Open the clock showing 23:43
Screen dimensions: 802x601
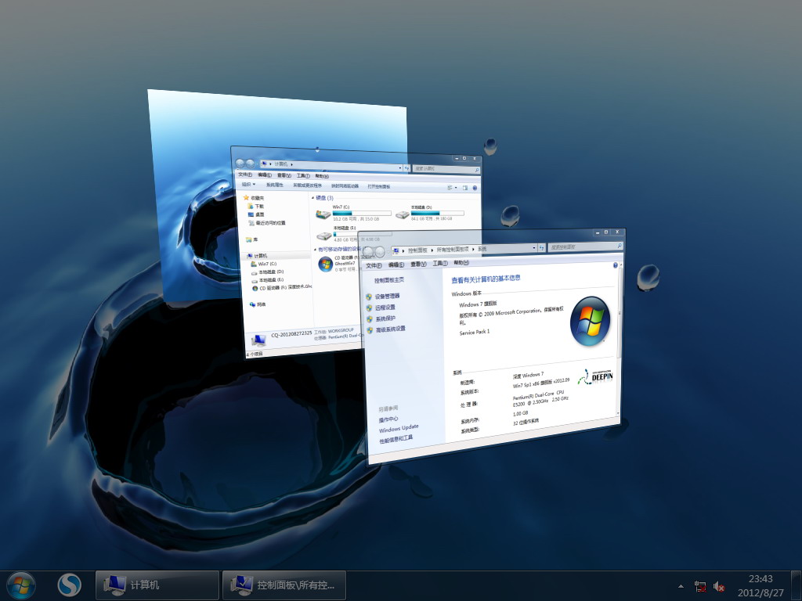(x=760, y=585)
